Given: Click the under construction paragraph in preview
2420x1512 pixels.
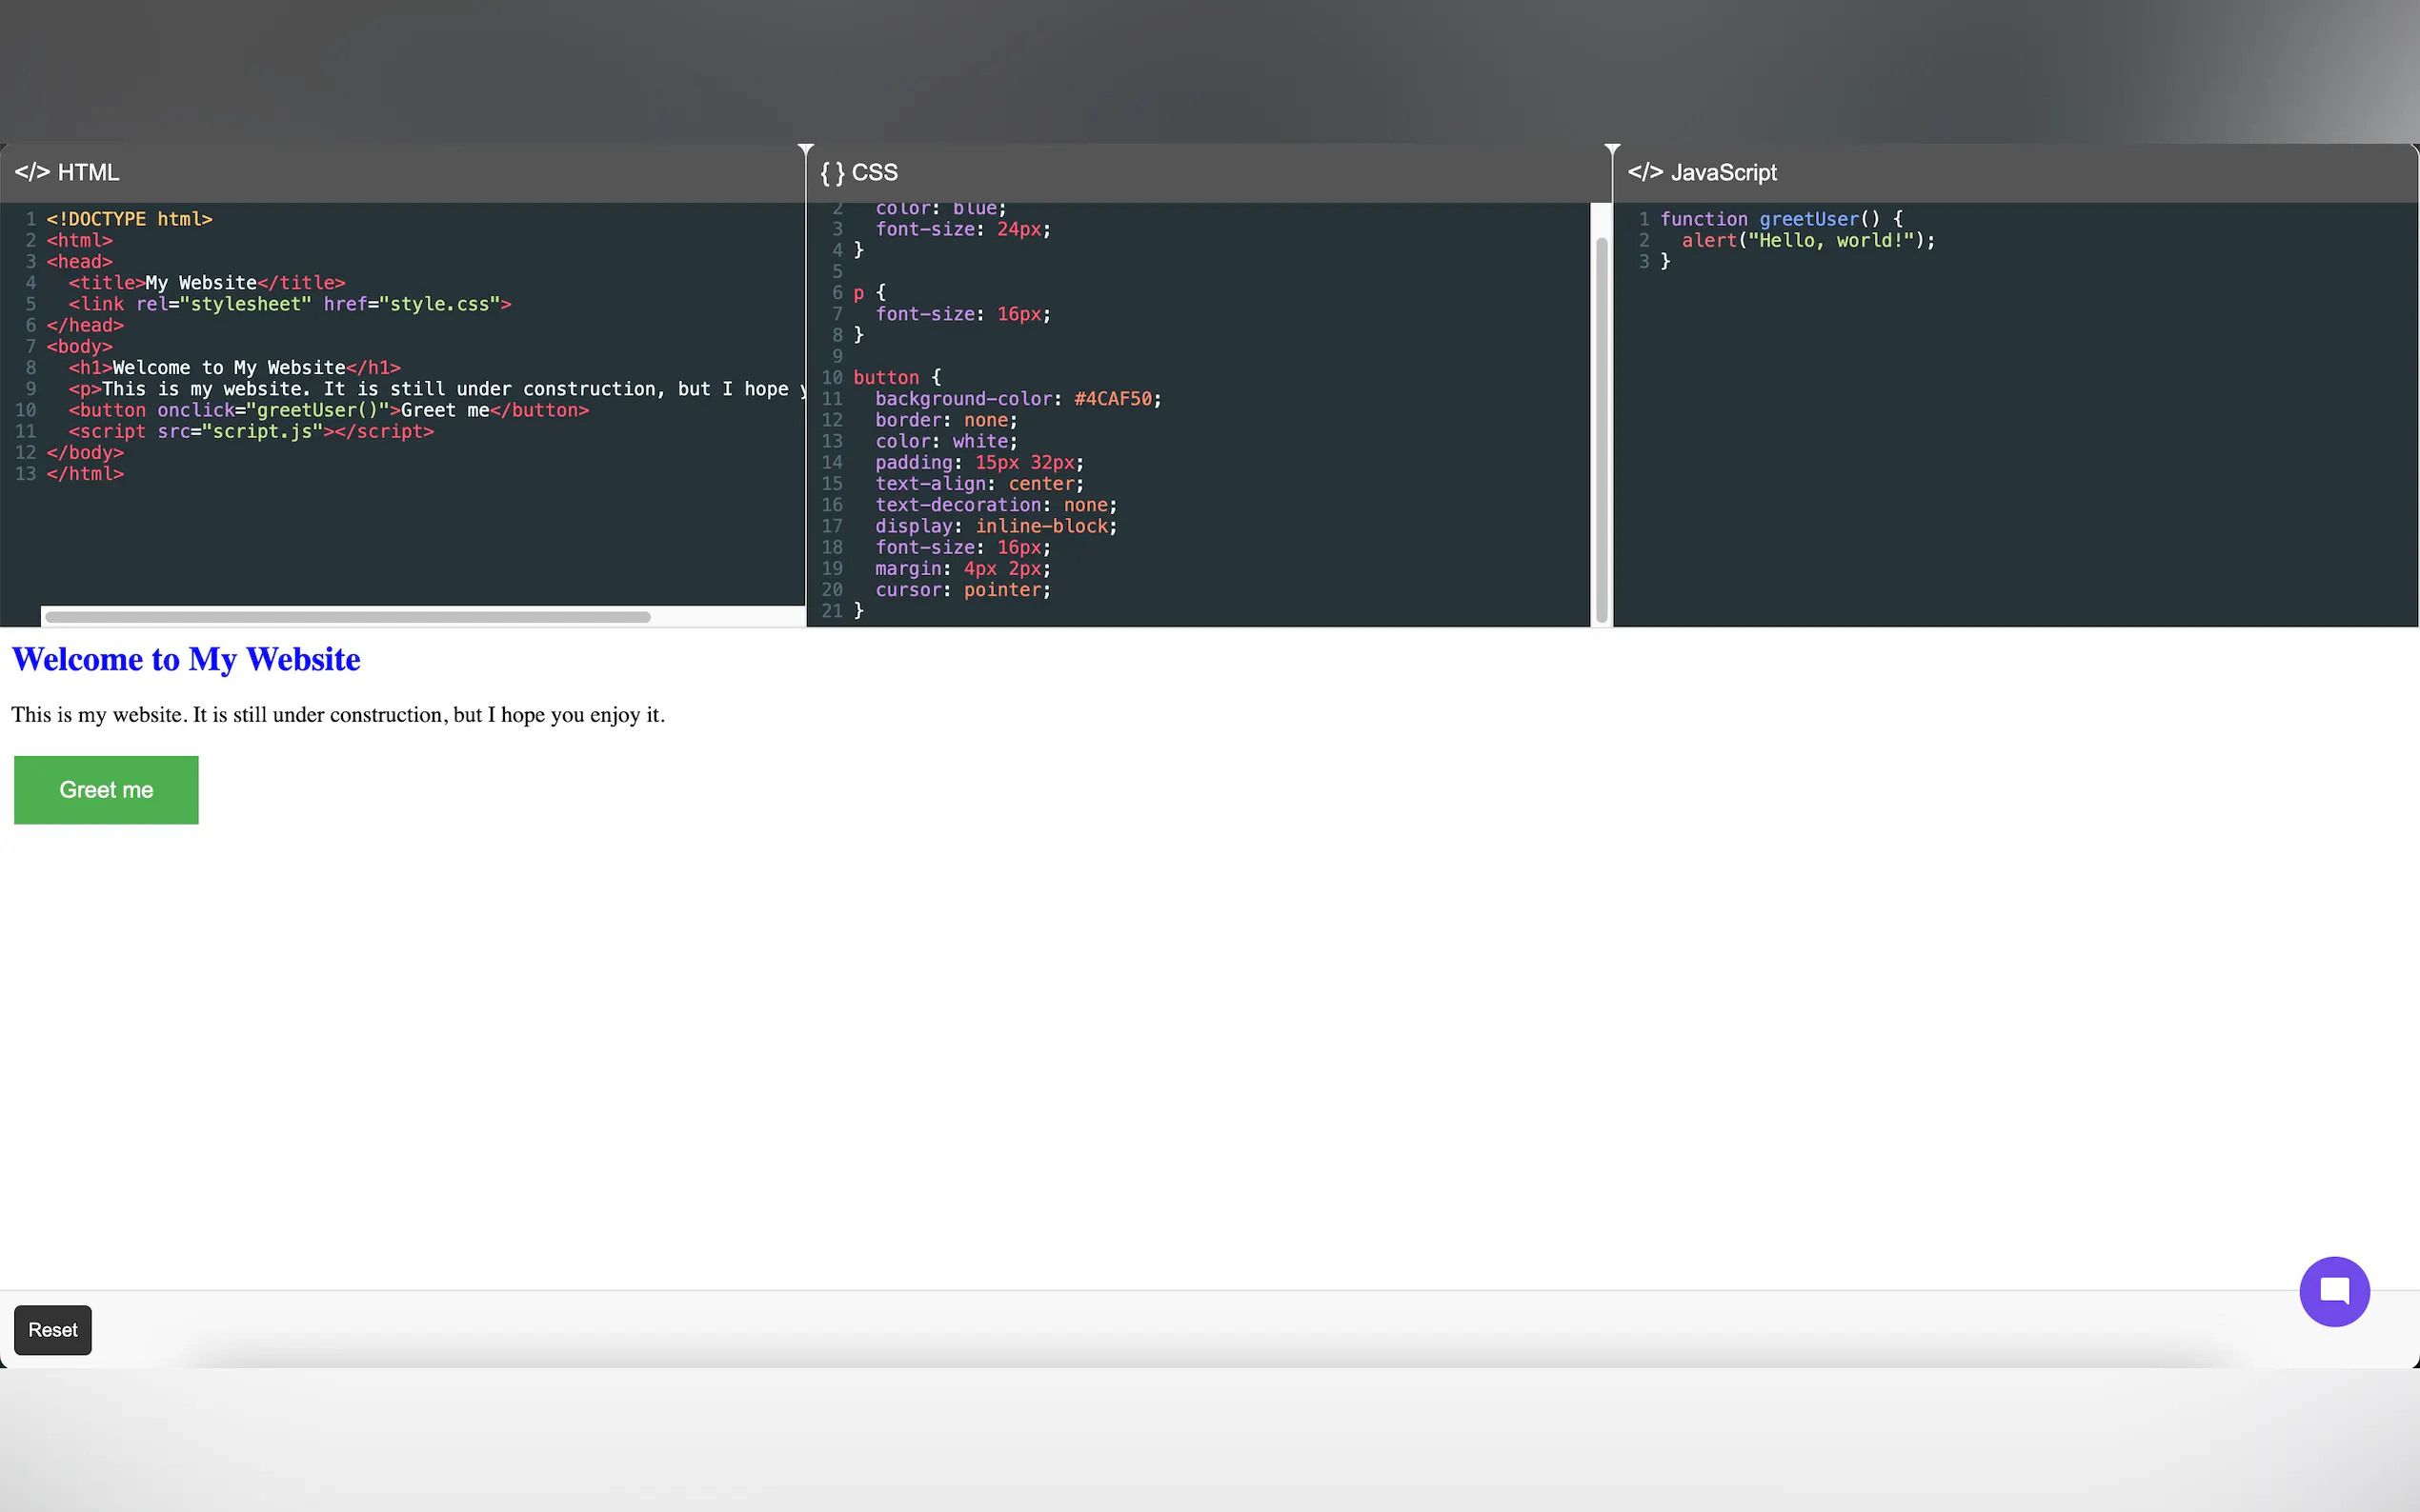Looking at the screenshot, I should tap(338, 715).
